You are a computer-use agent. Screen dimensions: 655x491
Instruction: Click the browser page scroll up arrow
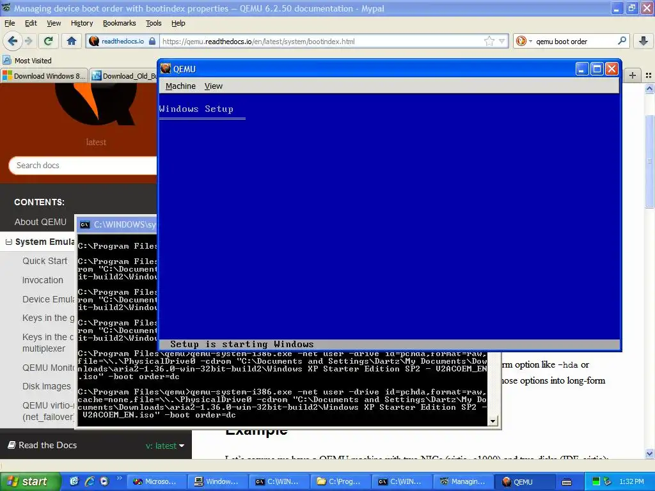pyautogui.click(x=649, y=88)
